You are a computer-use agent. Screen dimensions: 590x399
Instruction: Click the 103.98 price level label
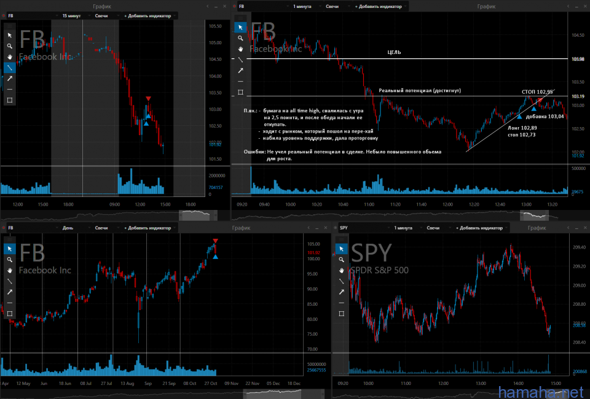pos(578,59)
